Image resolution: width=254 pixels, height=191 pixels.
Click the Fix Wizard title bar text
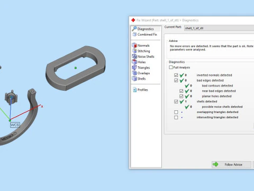click(167, 20)
